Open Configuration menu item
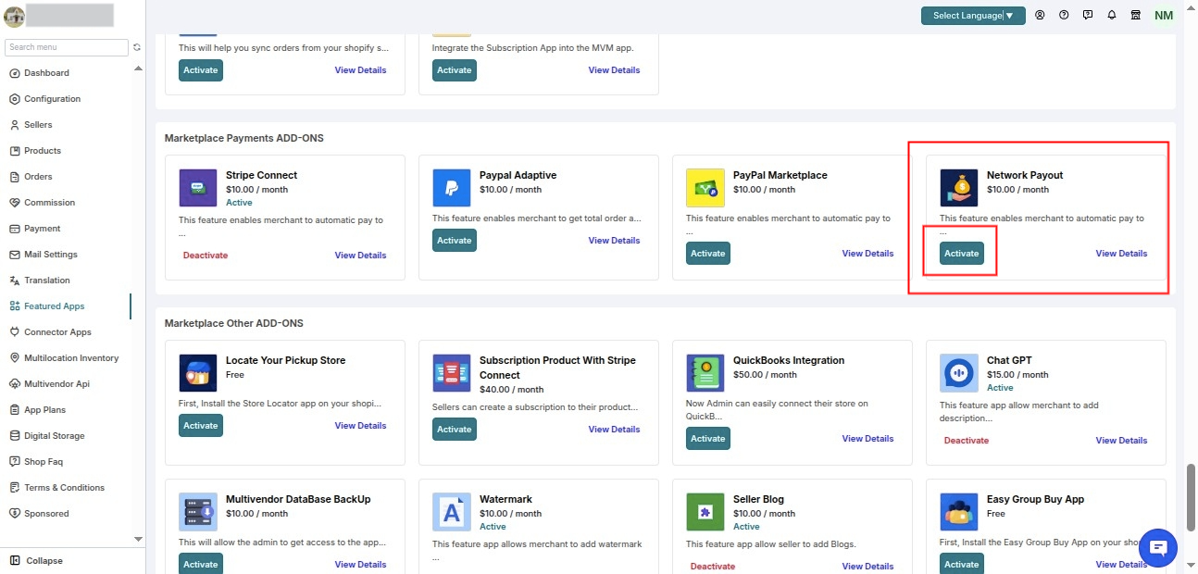Screen dimensions: 1198x574 [x=44, y=99]
